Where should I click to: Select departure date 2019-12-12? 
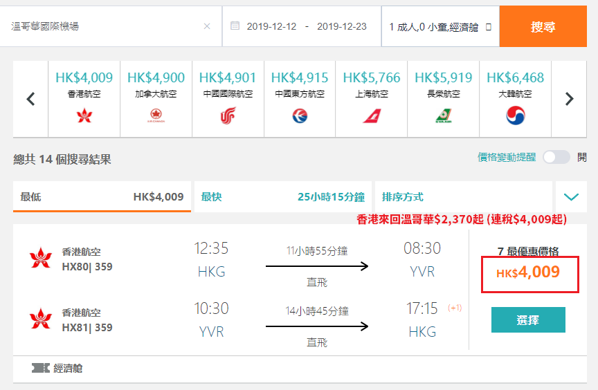(x=271, y=27)
